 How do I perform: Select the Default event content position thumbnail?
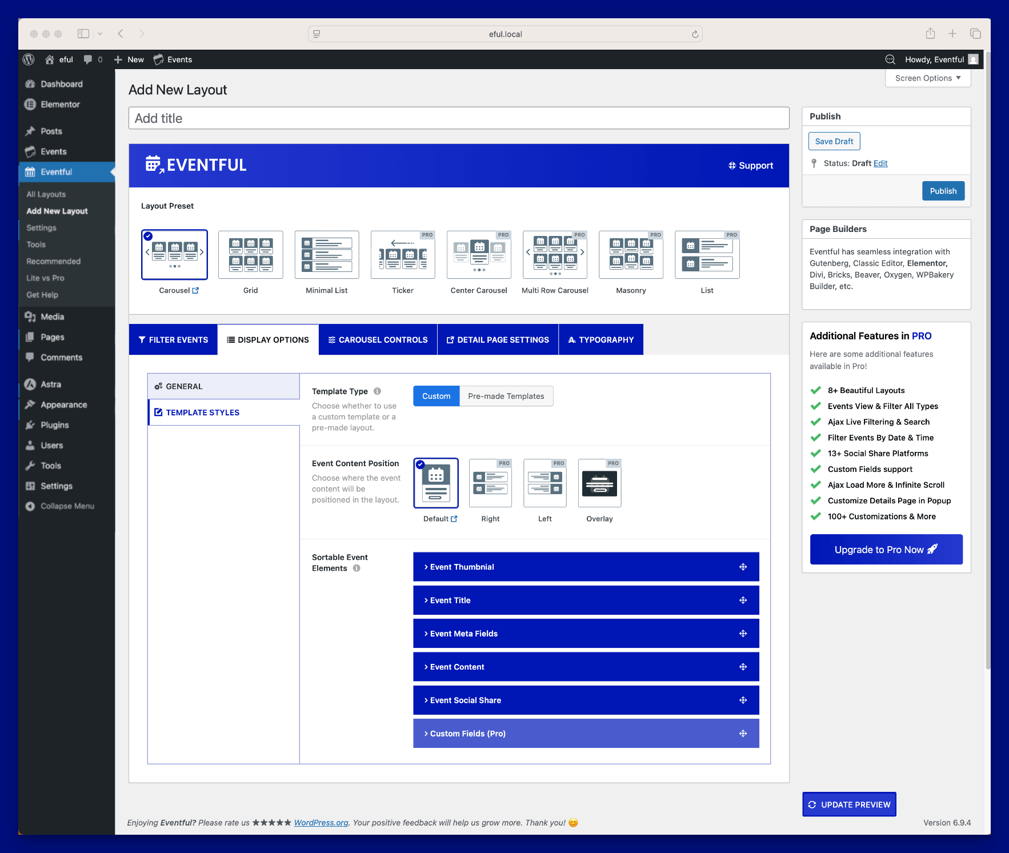tap(436, 483)
